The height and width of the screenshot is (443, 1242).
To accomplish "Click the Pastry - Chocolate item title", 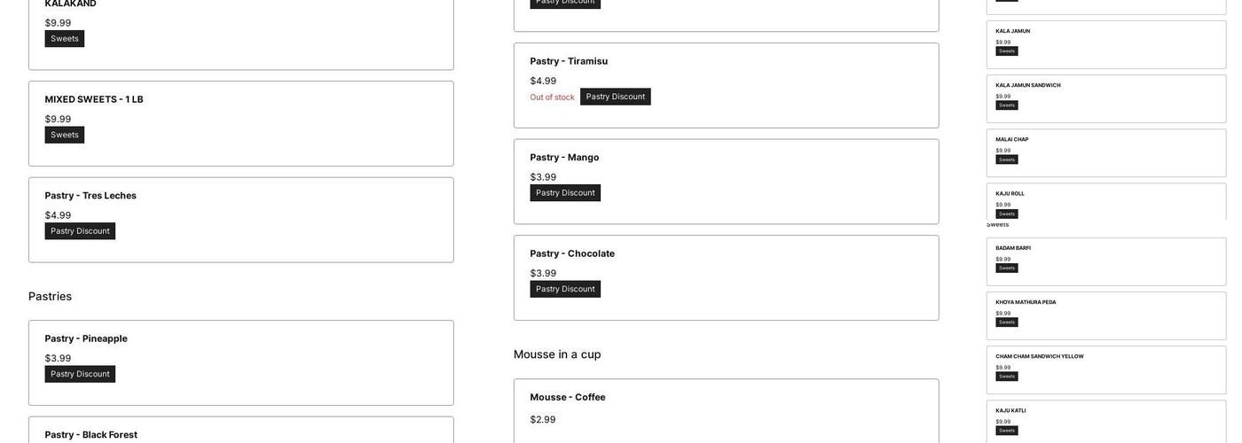I will pyautogui.click(x=572, y=253).
